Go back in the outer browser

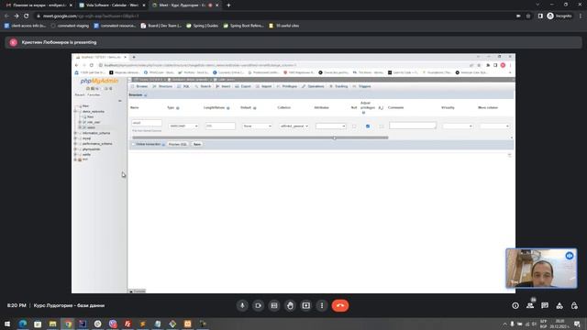tap(6, 16)
